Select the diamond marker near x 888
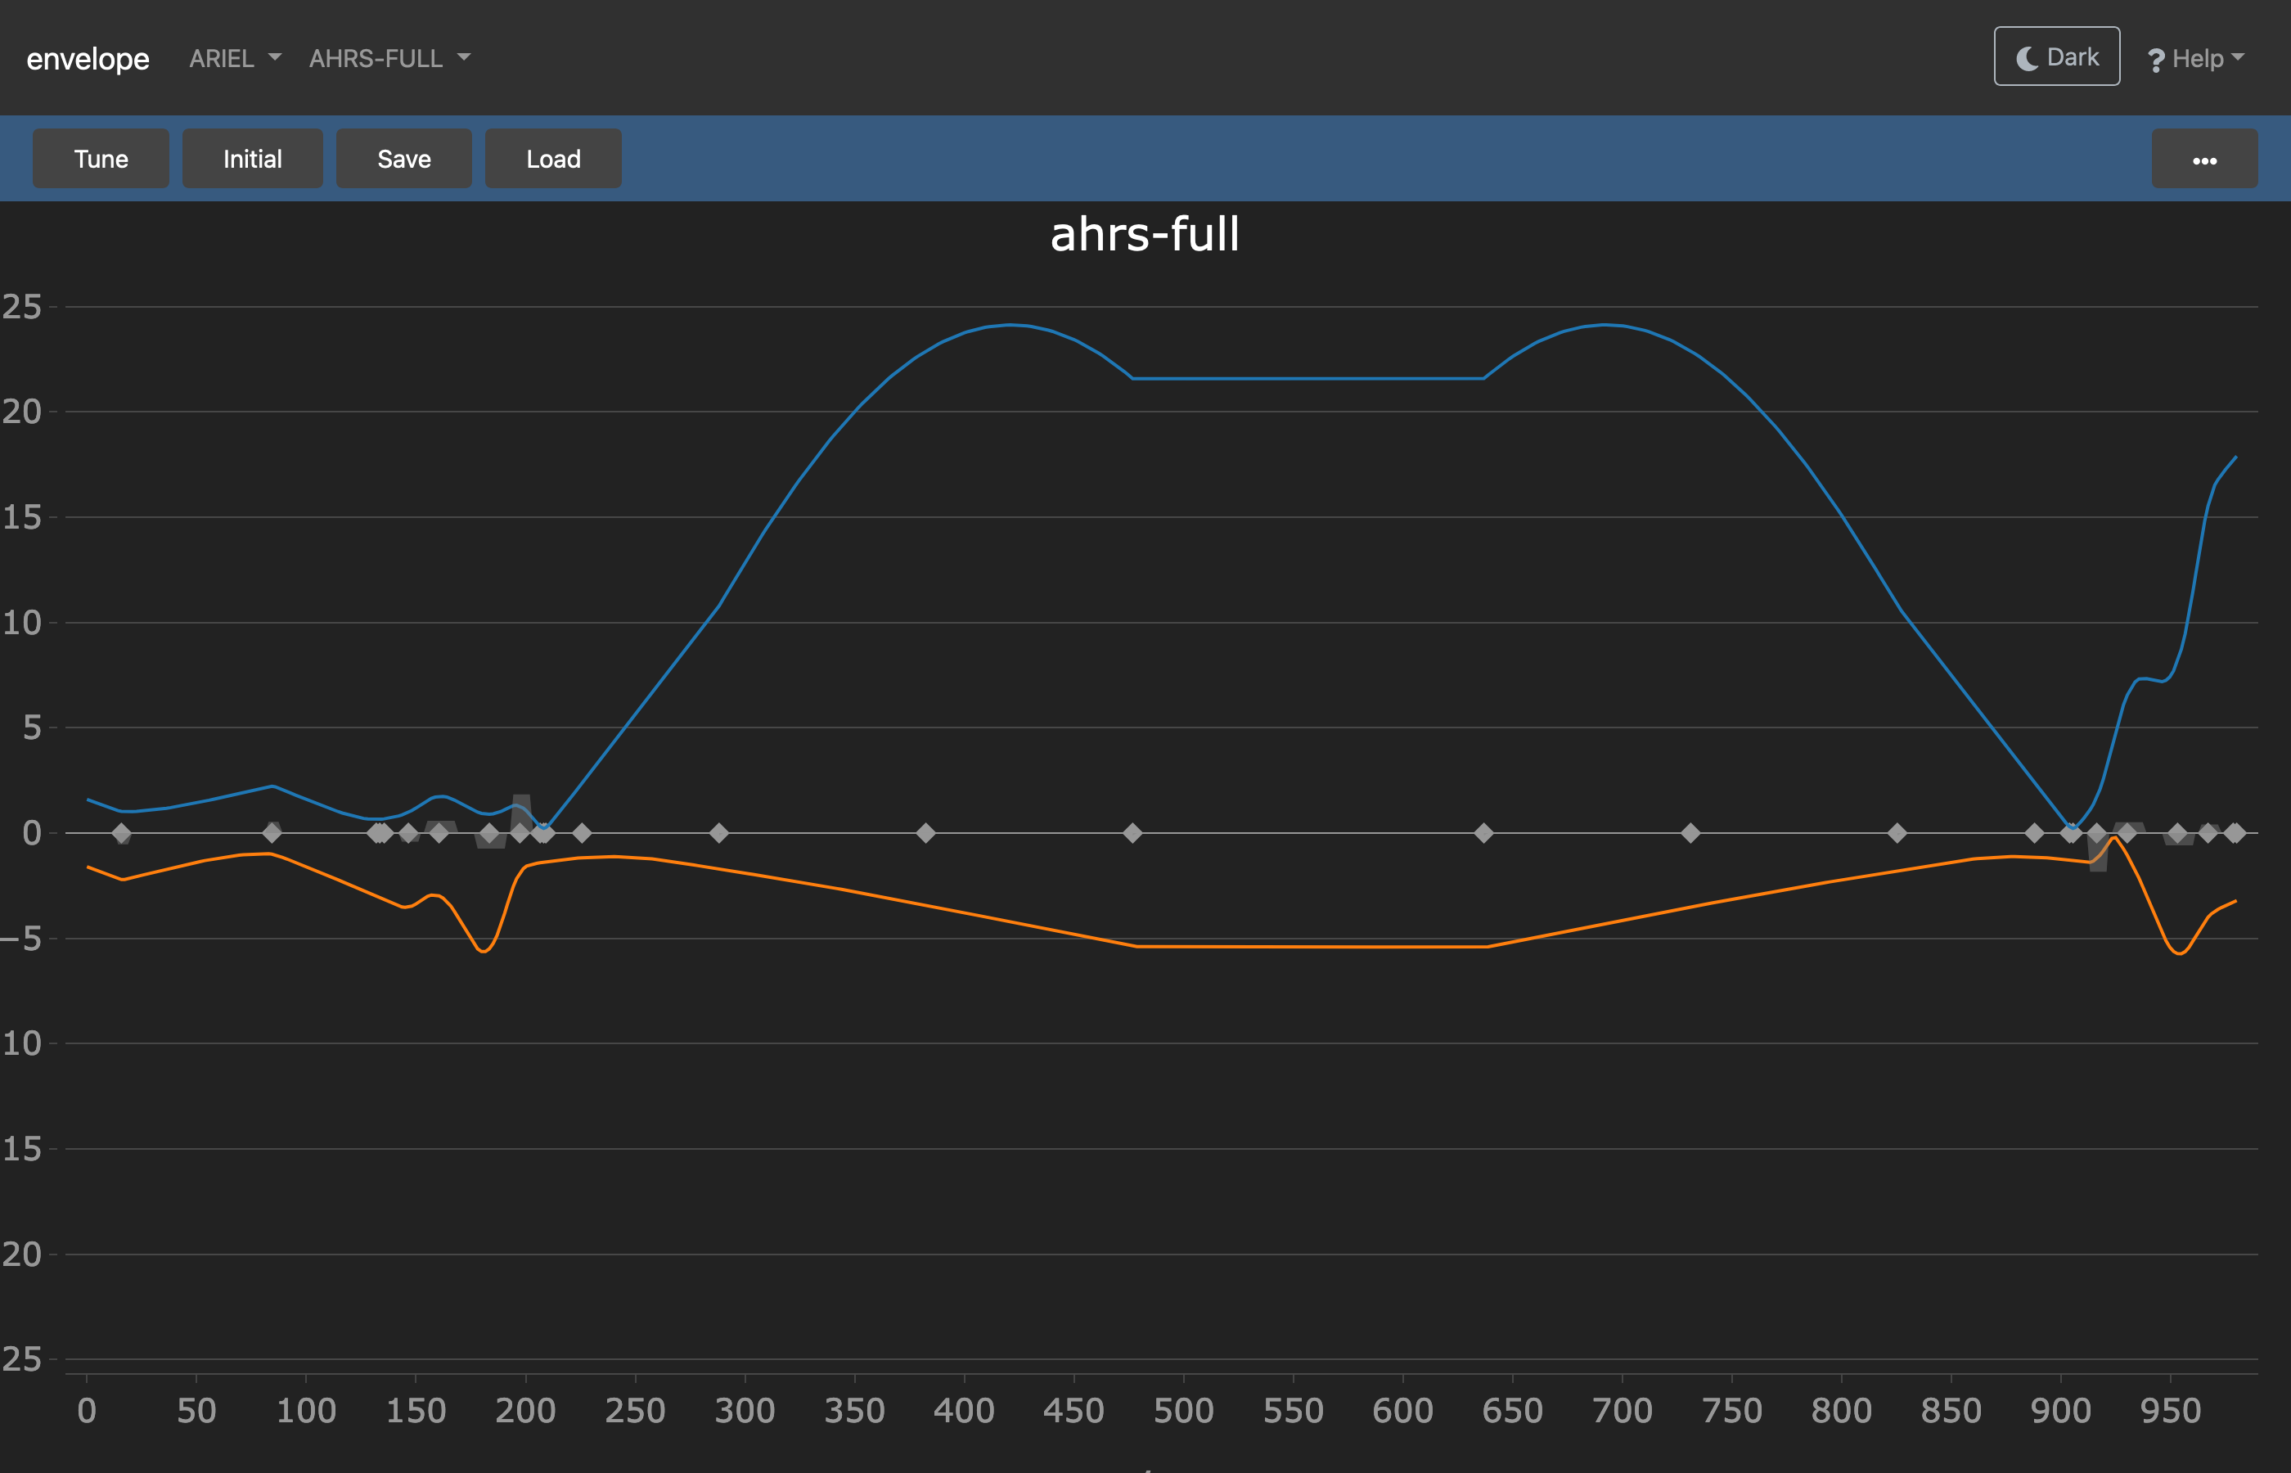This screenshot has width=2291, height=1473. pos(2035,833)
